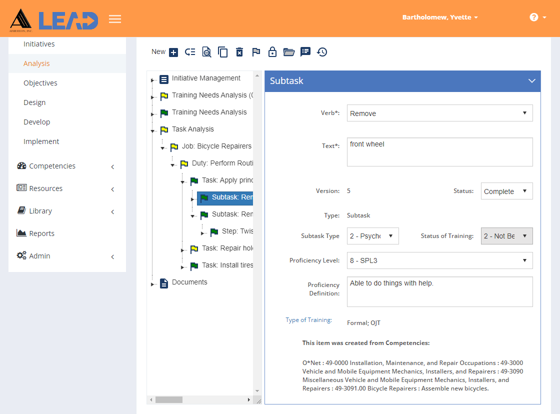Click the delete trash toolbar icon
Viewport: 560px width, 414px height.
(x=239, y=52)
